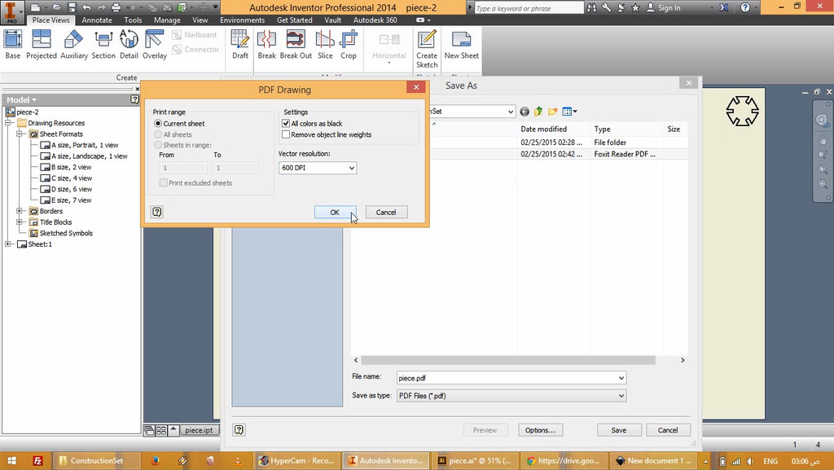The image size is (834, 470).
Task: Switch to the Get Started ribbon tab
Action: pyautogui.click(x=294, y=20)
